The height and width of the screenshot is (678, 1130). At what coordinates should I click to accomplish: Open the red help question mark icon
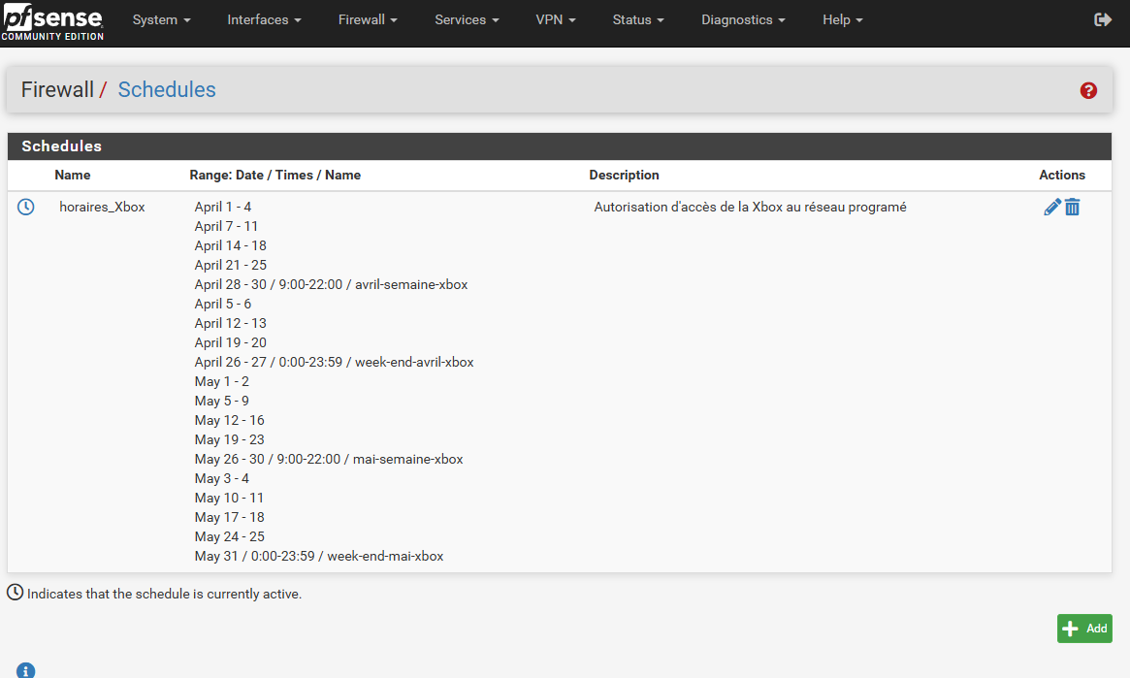pos(1088,90)
